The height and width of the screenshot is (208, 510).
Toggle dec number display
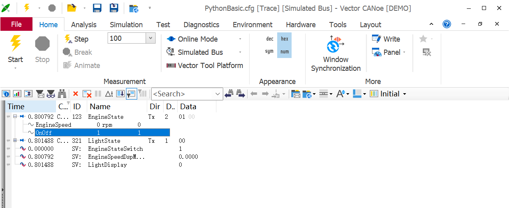270,39
